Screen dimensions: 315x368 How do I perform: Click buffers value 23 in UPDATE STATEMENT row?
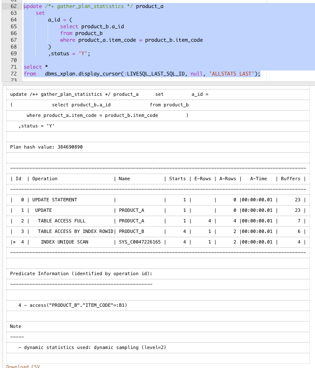(297, 200)
